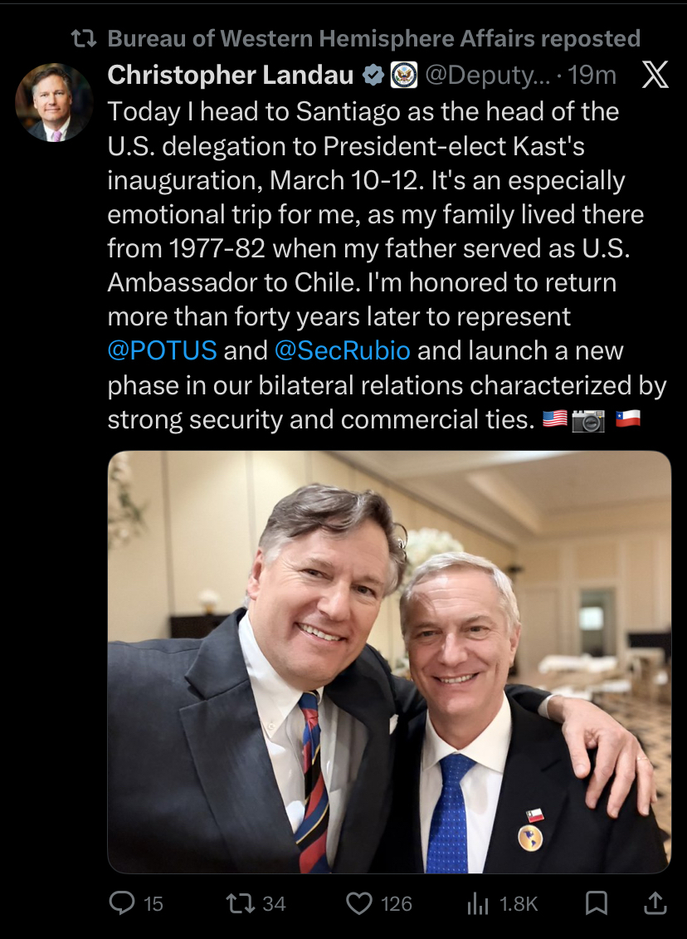
Task: Click the repost arrows icon below the photo
Action: click(x=241, y=902)
